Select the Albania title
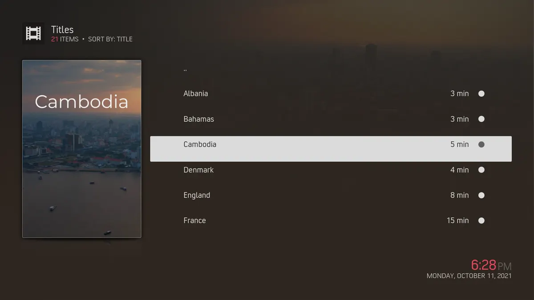This screenshot has width=534, height=300. point(331,94)
